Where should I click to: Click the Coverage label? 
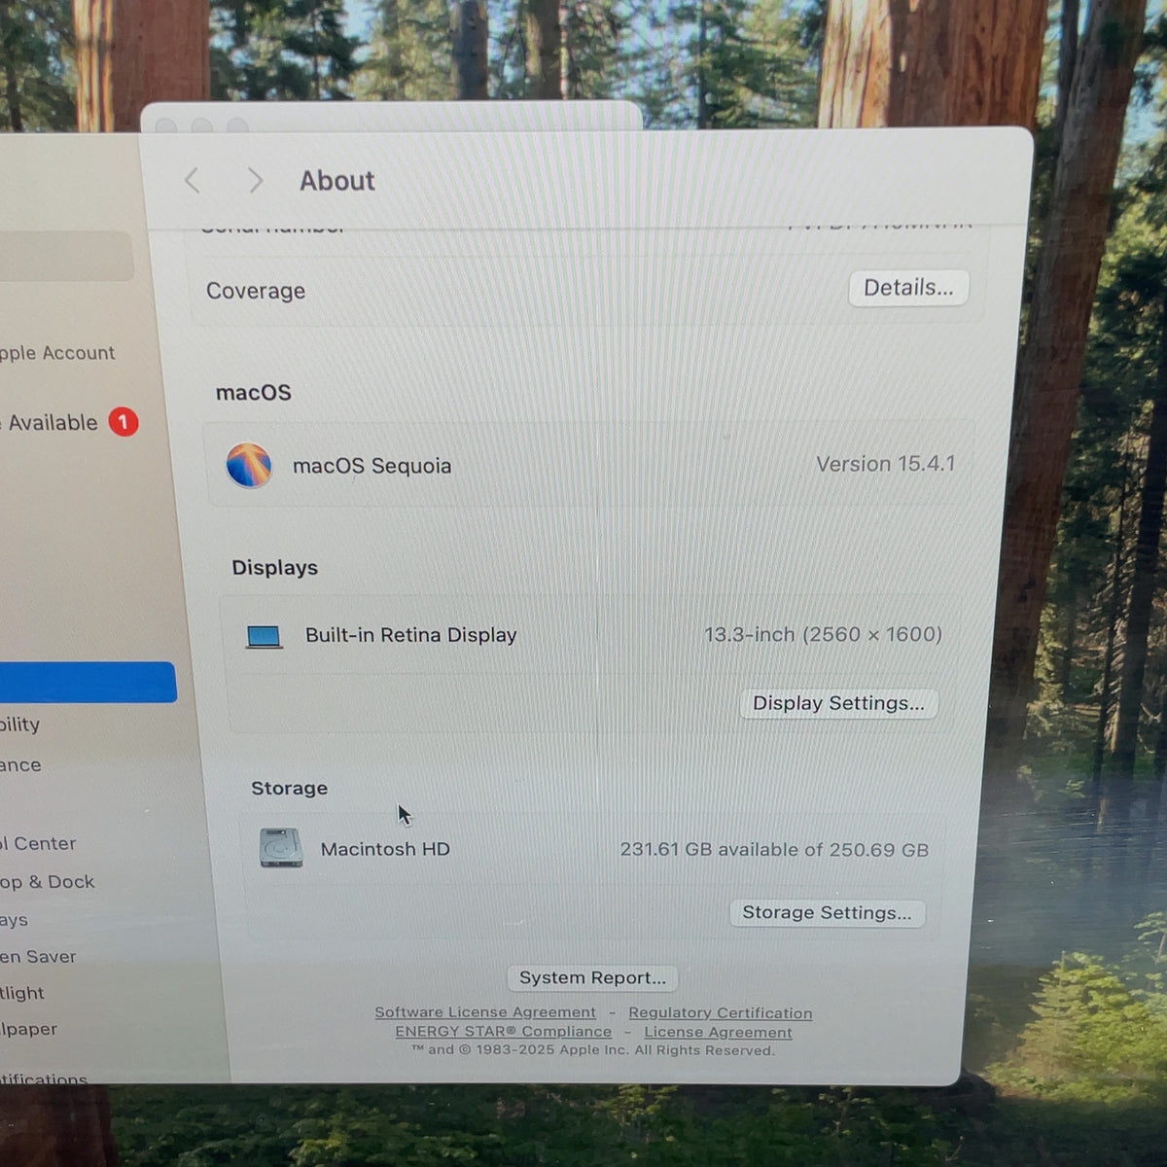(256, 291)
